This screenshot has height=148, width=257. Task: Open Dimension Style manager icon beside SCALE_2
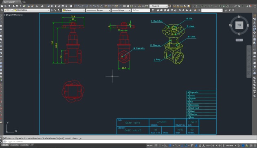(x=169, y=6)
